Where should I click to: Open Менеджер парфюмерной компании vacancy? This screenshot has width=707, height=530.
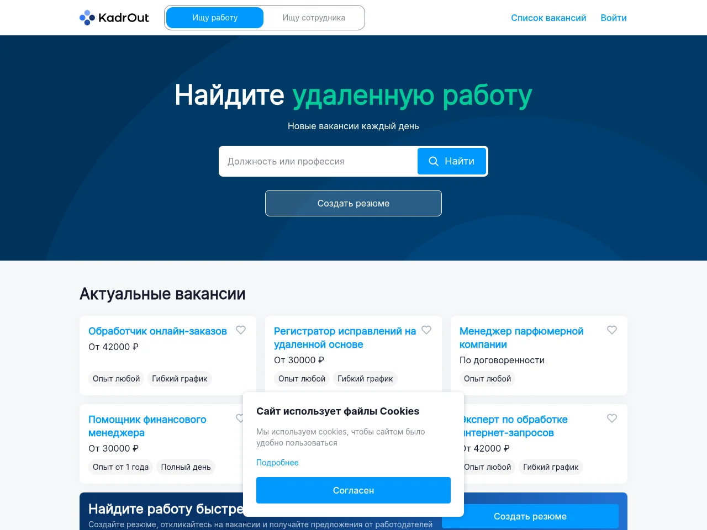(x=521, y=338)
